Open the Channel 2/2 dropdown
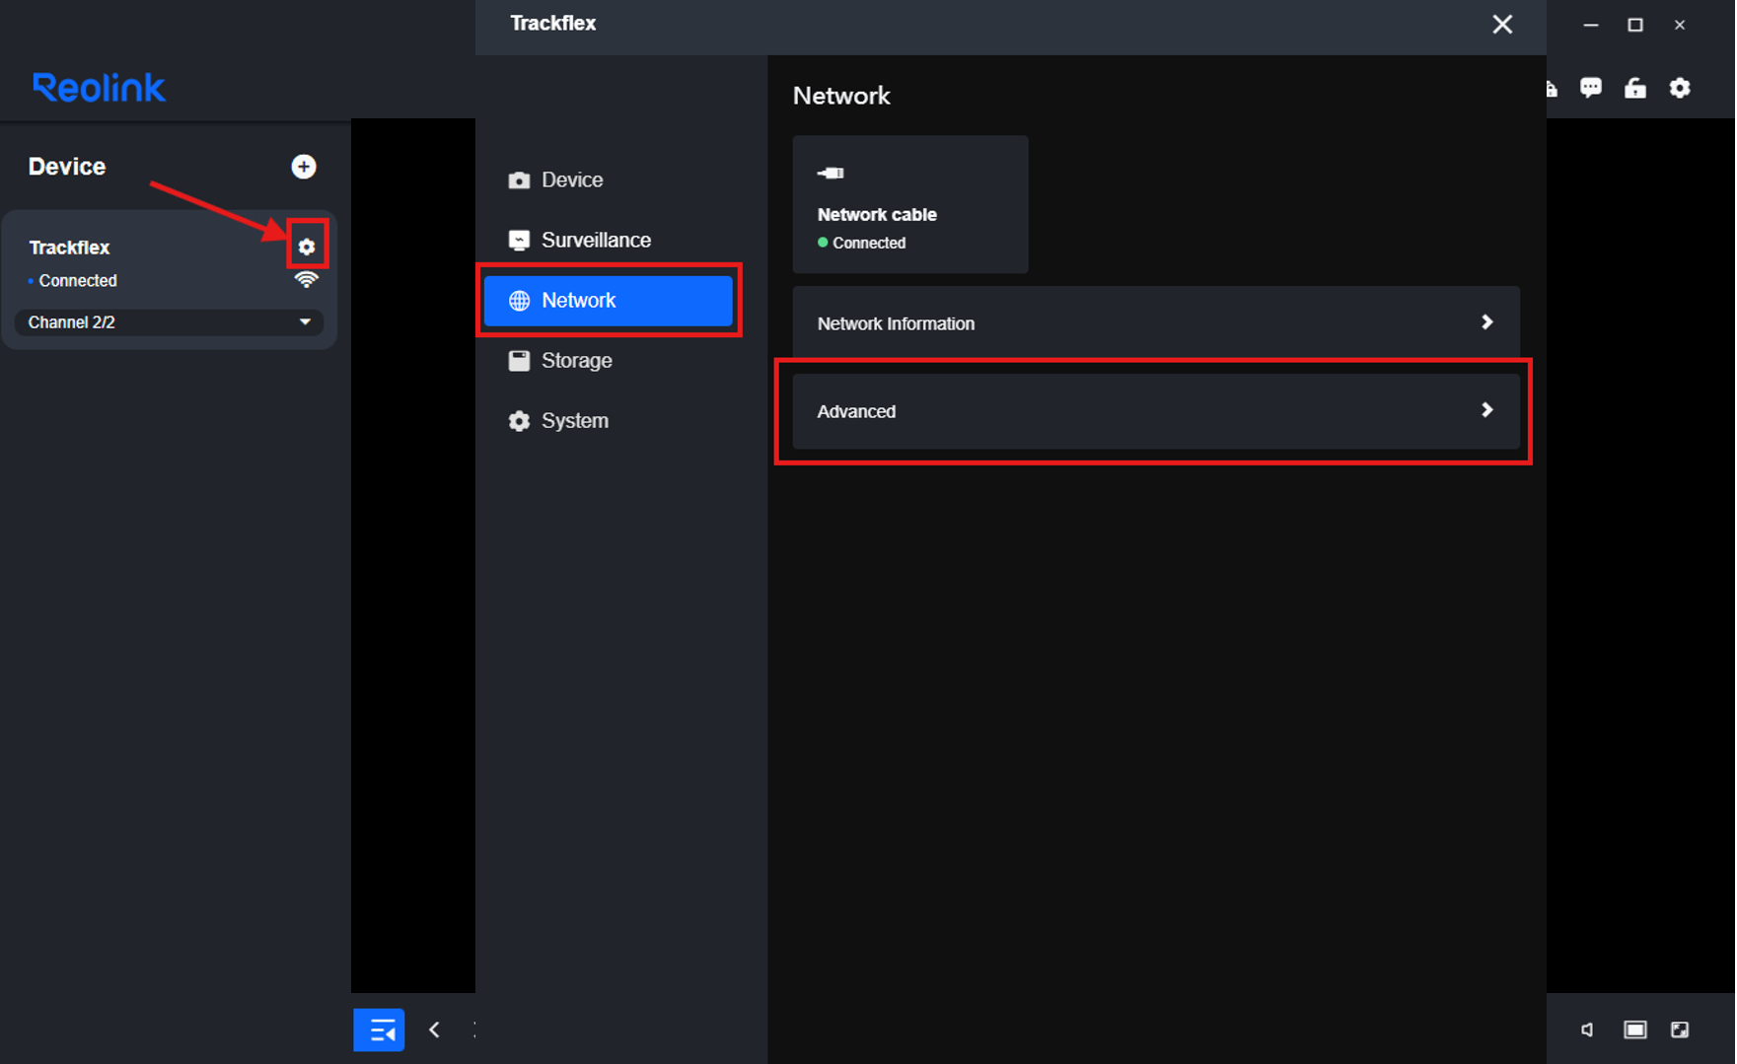 coord(169,322)
